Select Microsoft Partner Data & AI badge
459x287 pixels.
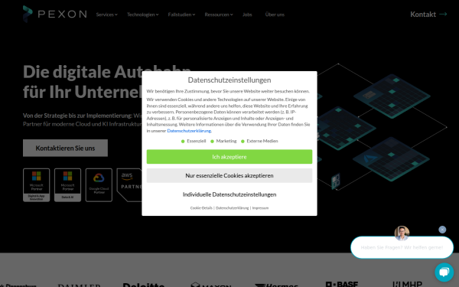pyautogui.click(x=67, y=184)
